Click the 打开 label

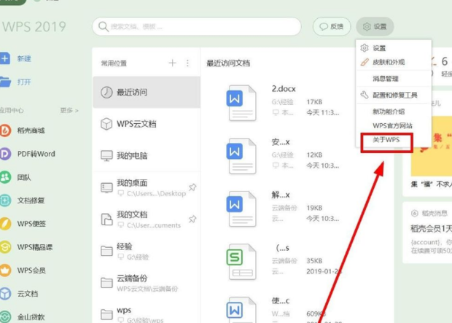click(24, 82)
